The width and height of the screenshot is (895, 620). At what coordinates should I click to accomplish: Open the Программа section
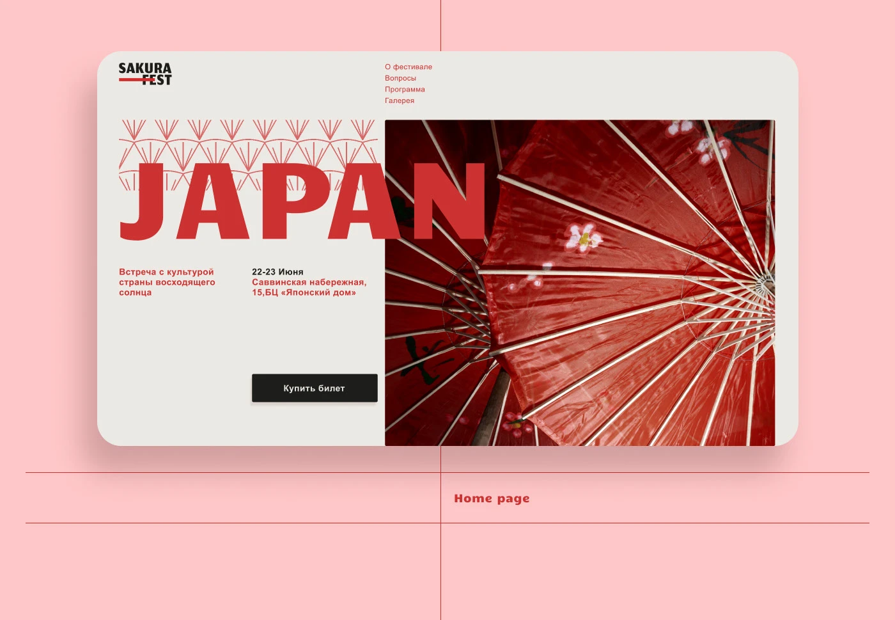pos(404,89)
